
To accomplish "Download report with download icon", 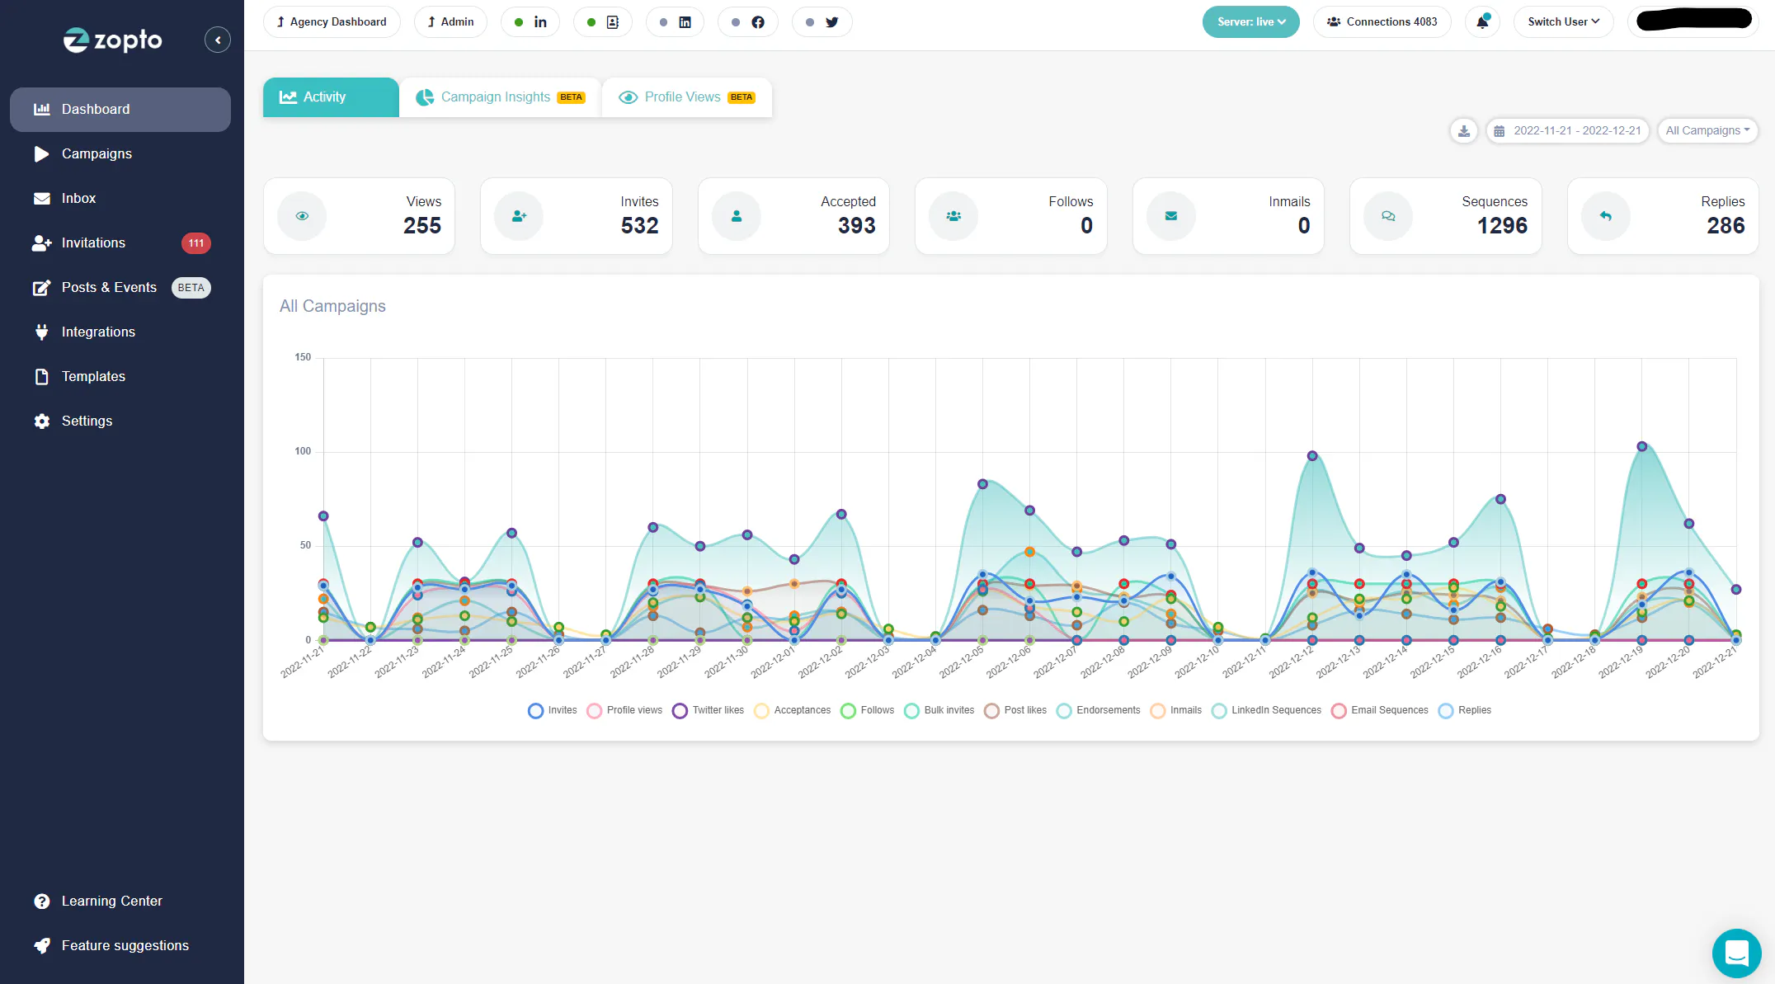I will pos(1464,130).
